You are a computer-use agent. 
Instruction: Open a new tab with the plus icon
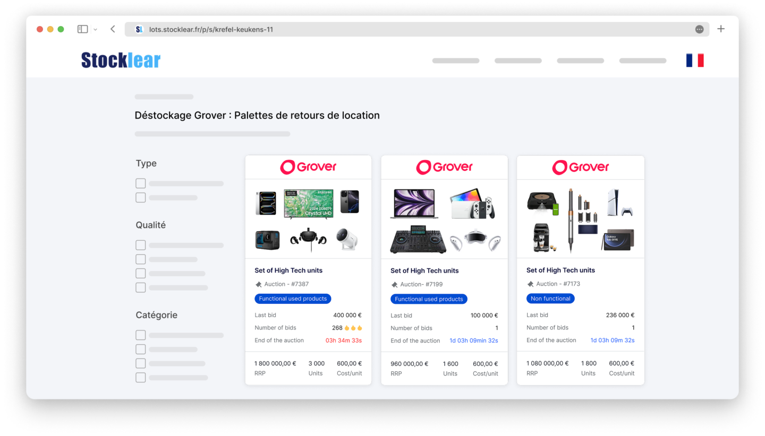721,29
